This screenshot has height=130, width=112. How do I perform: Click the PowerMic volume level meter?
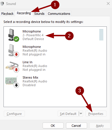coord(101,35)
